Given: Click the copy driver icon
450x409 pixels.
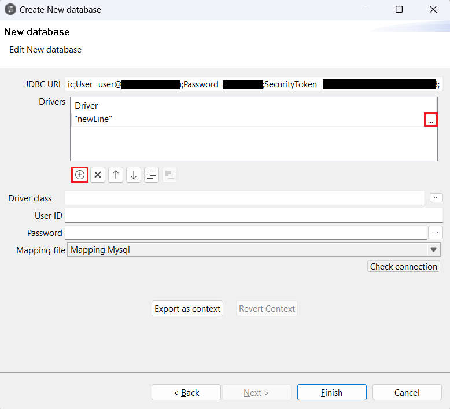Looking at the screenshot, I should coord(152,175).
